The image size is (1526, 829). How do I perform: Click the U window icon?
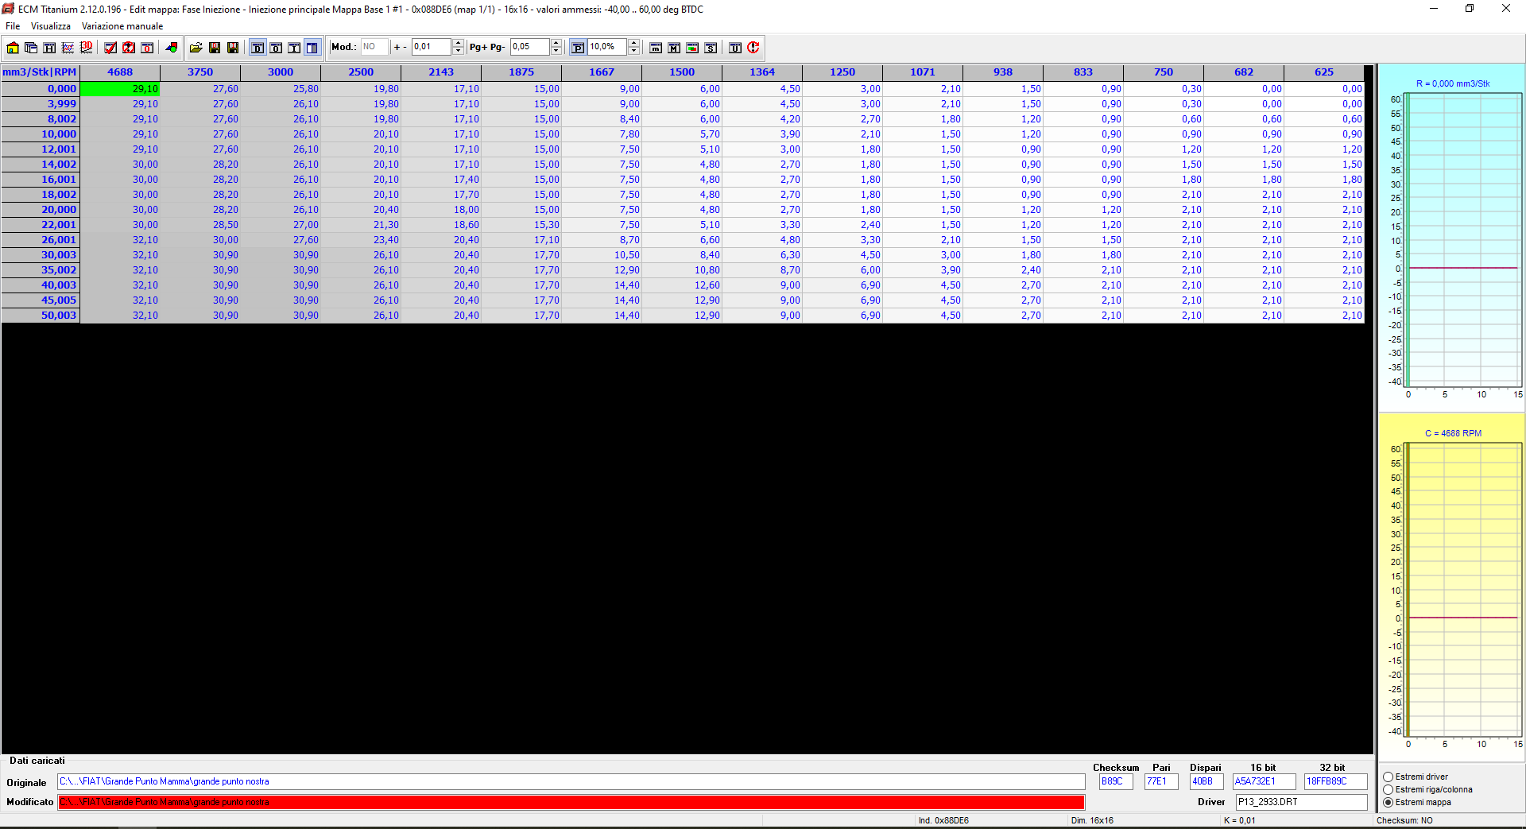(735, 48)
